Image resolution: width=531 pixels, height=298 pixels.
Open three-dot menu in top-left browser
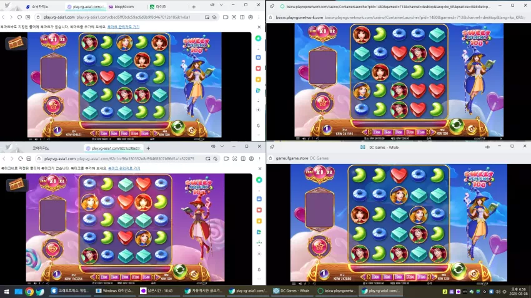(x=259, y=17)
